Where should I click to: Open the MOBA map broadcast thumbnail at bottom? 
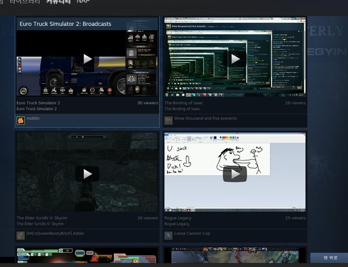[235, 255]
